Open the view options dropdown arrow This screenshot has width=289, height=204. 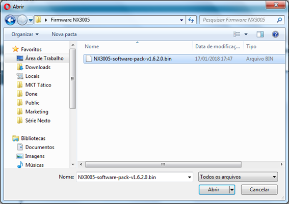click(x=246, y=34)
